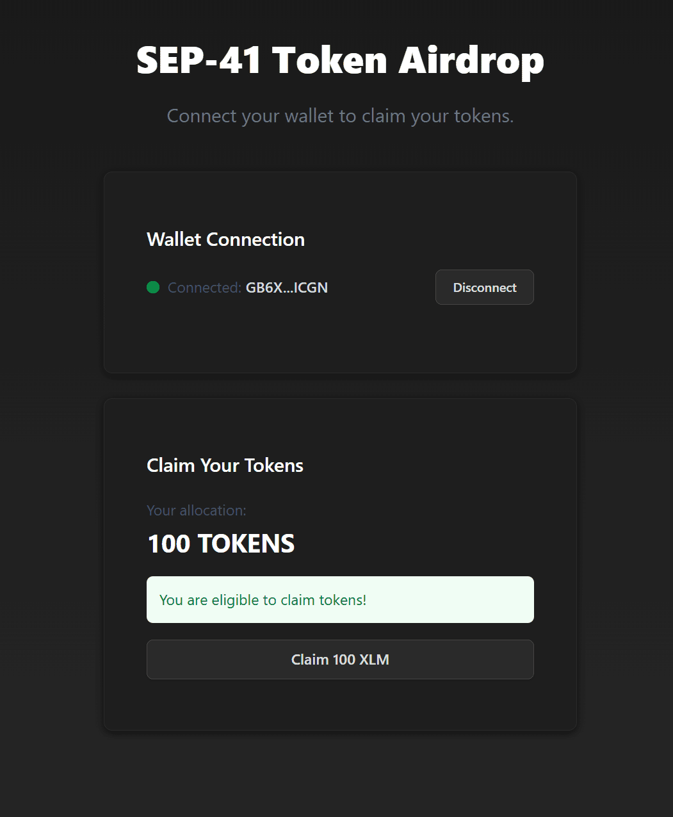Click the number 100 in the allocation amount

169,544
